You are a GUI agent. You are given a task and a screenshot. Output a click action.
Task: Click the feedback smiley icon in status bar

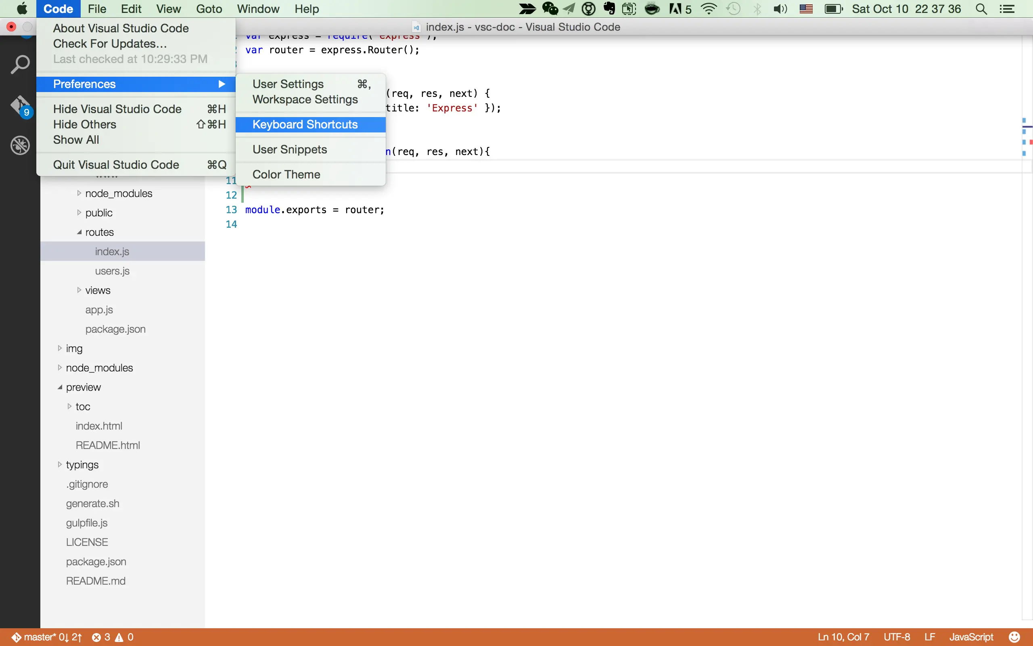[x=1014, y=637]
